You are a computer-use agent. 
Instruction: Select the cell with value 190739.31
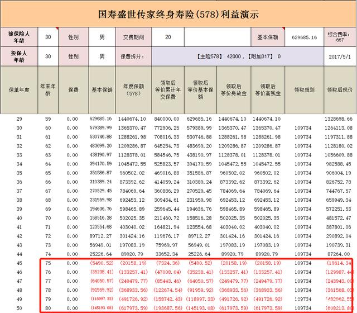pos(339,245)
